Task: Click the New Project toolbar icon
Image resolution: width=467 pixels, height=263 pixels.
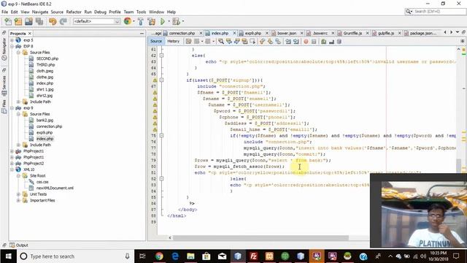Action: pos(18,21)
